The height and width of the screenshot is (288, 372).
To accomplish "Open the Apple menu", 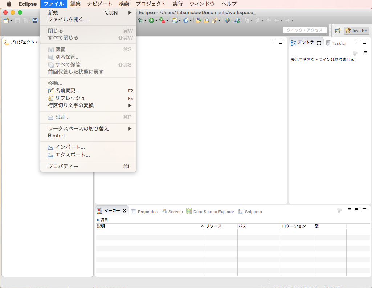I will click(9, 4).
